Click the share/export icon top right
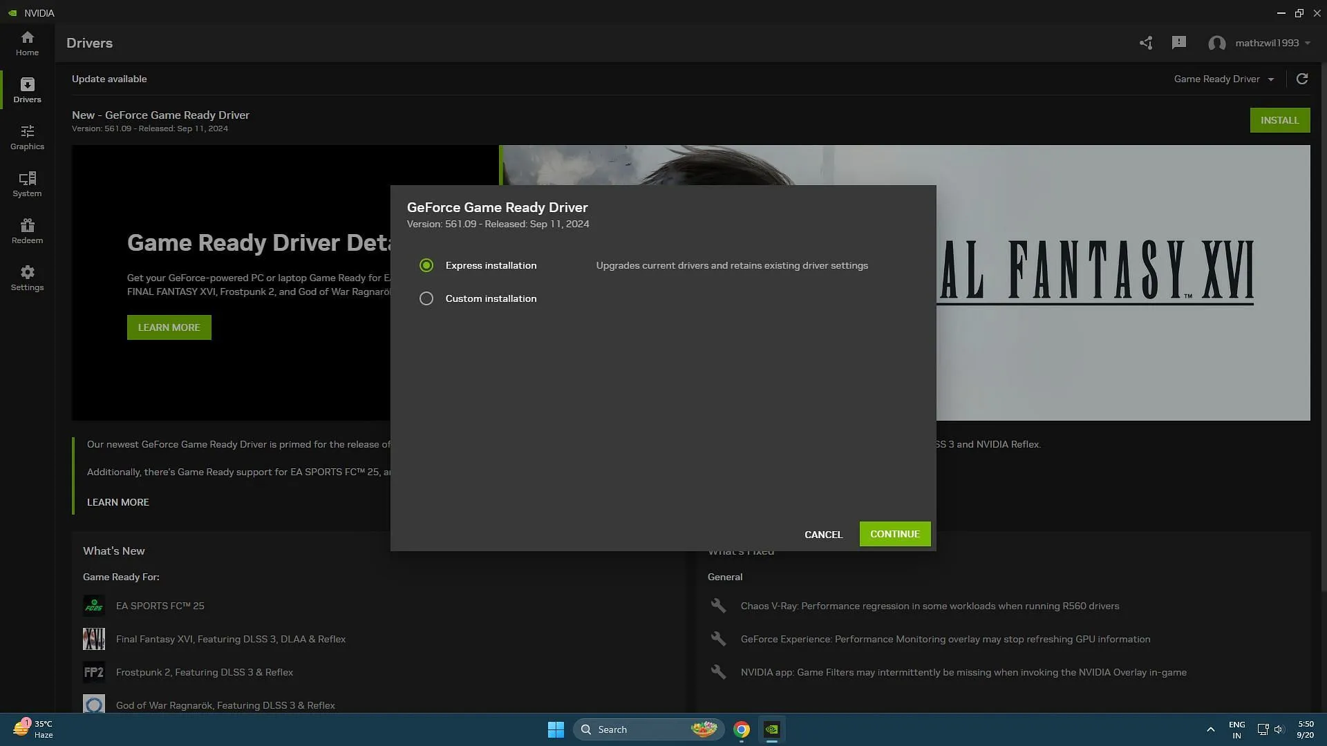Image resolution: width=1327 pixels, height=746 pixels. [1147, 43]
